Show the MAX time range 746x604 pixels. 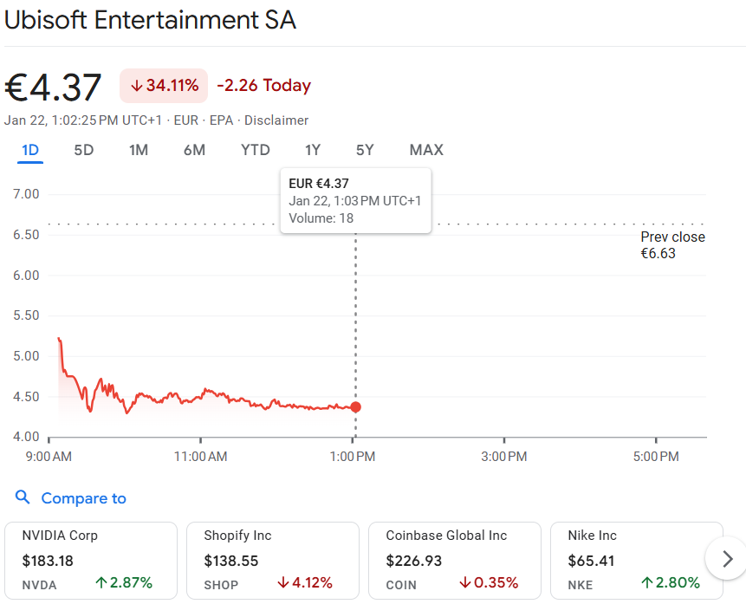click(426, 150)
